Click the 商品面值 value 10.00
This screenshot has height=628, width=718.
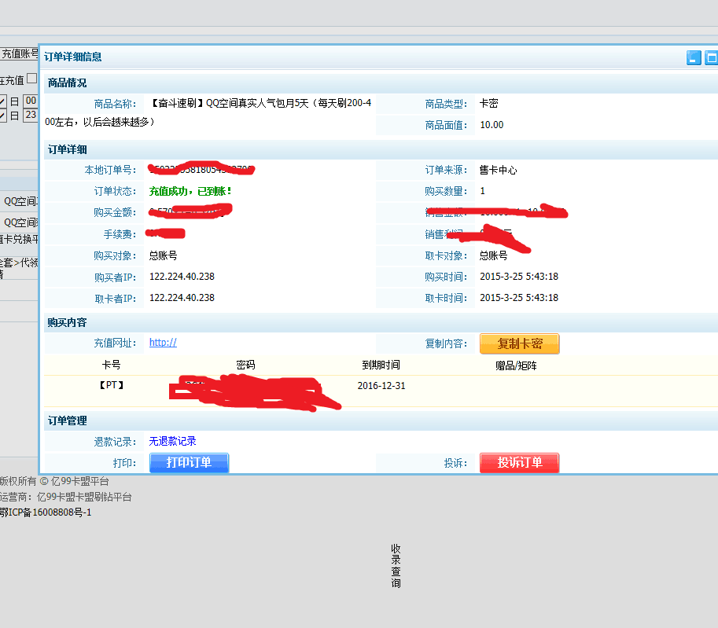(x=492, y=125)
